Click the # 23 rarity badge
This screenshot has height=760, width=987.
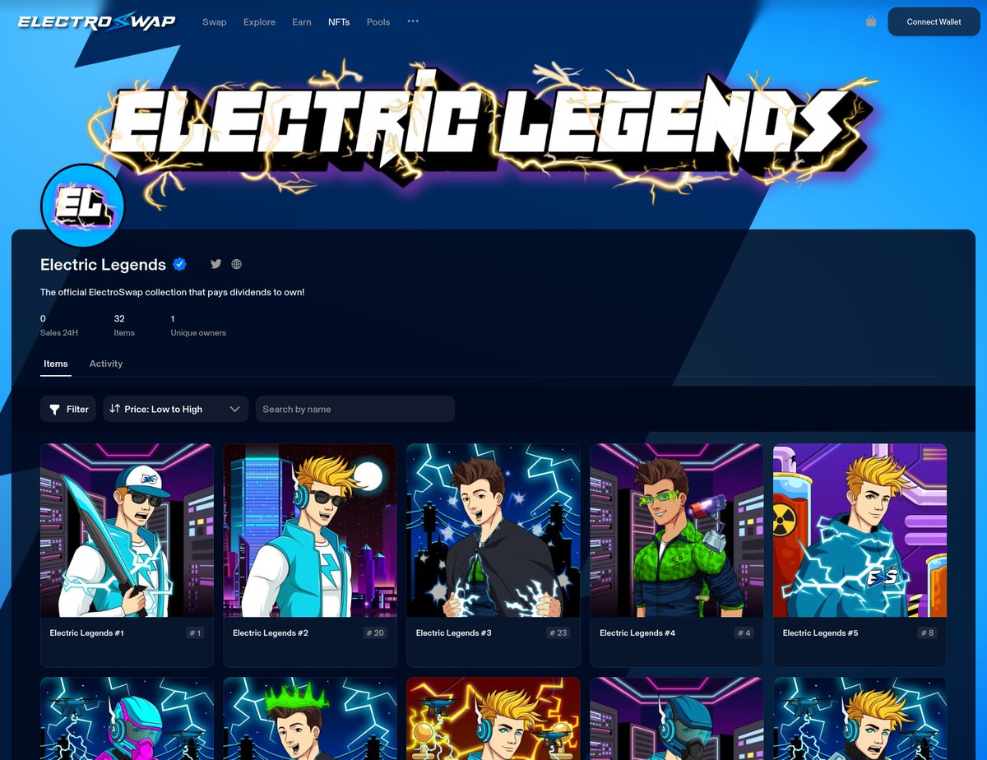559,633
